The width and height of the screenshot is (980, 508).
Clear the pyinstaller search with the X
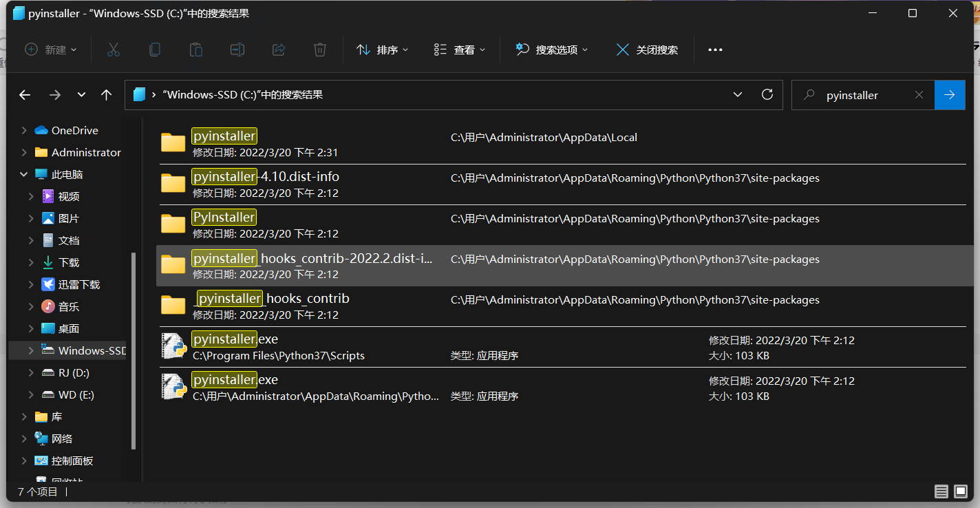coord(919,94)
